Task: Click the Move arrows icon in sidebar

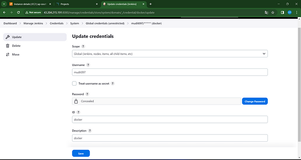Action: tap(8, 55)
